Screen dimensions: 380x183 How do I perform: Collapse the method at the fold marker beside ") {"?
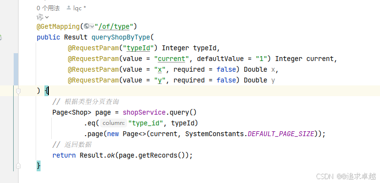click(x=18, y=91)
